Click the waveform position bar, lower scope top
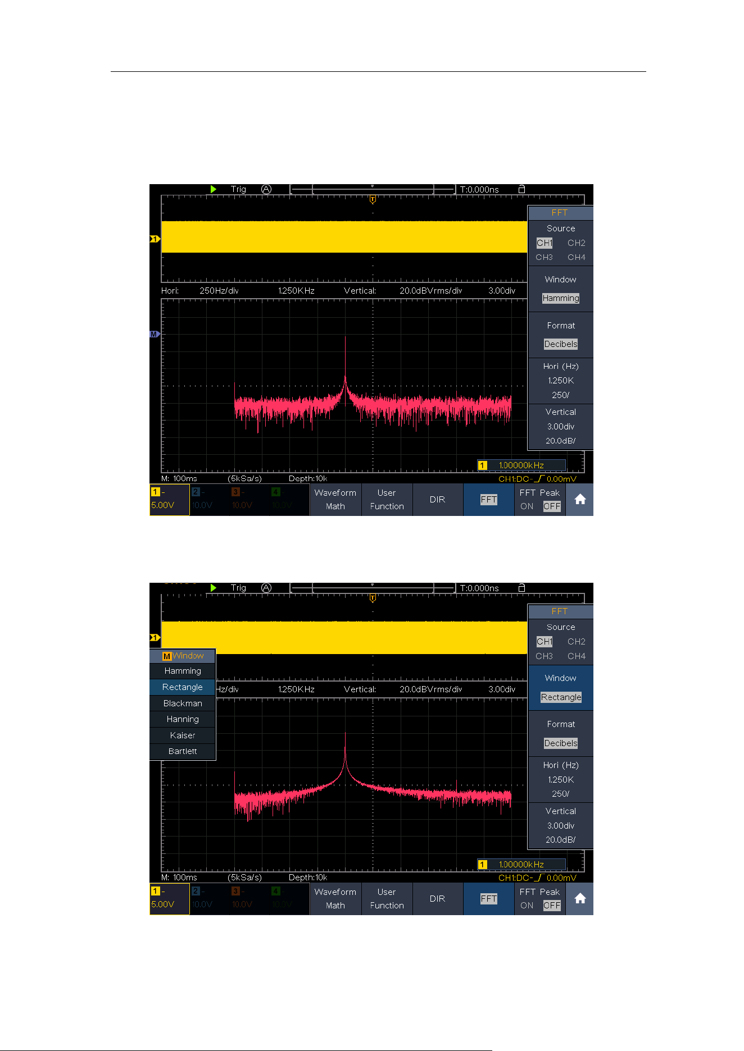 (373, 588)
